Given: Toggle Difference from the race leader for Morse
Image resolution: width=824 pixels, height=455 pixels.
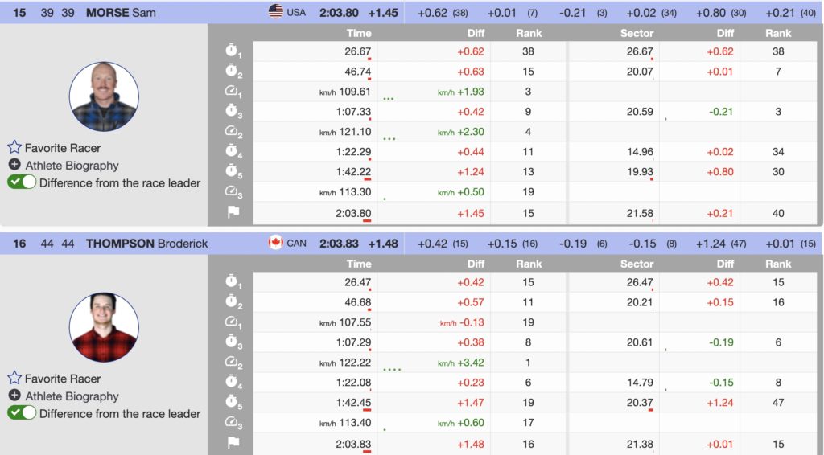Looking at the screenshot, I should click(x=23, y=182).
